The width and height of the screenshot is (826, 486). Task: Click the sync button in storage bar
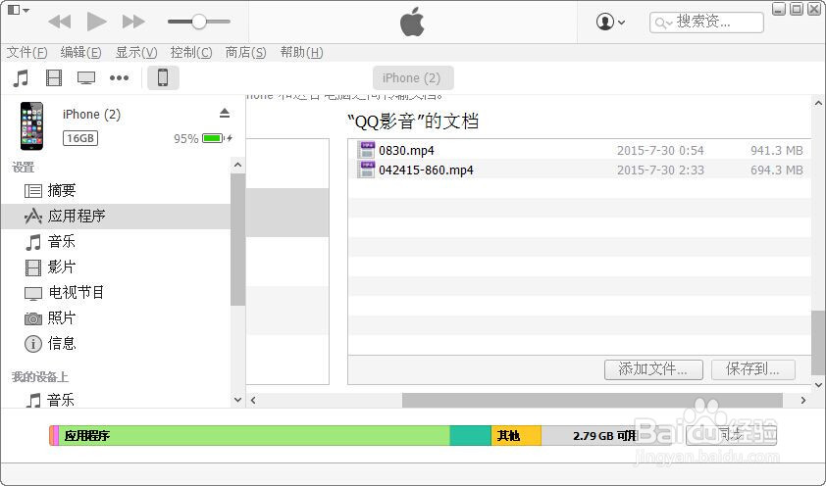[731, 435]
